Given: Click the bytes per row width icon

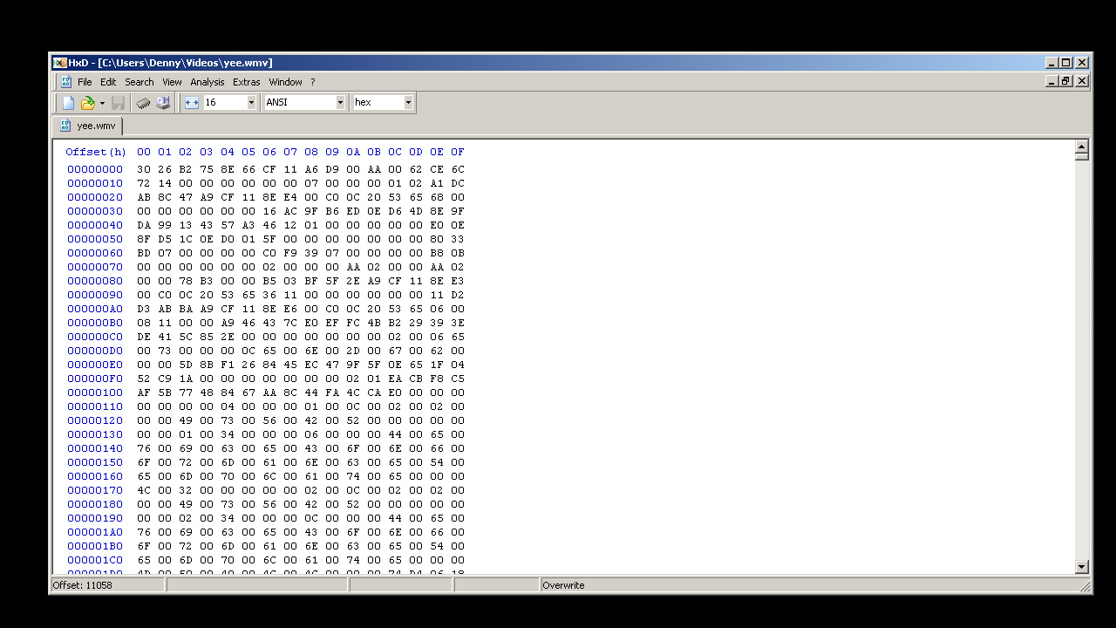Looking at the screenshot, I should pyautogui.click(x=192, y=103).
